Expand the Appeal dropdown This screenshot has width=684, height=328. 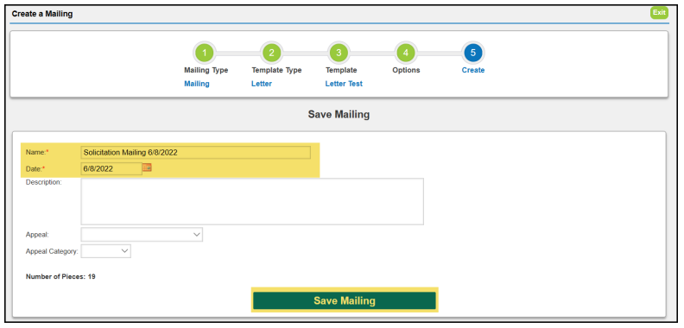click(142, 235)
